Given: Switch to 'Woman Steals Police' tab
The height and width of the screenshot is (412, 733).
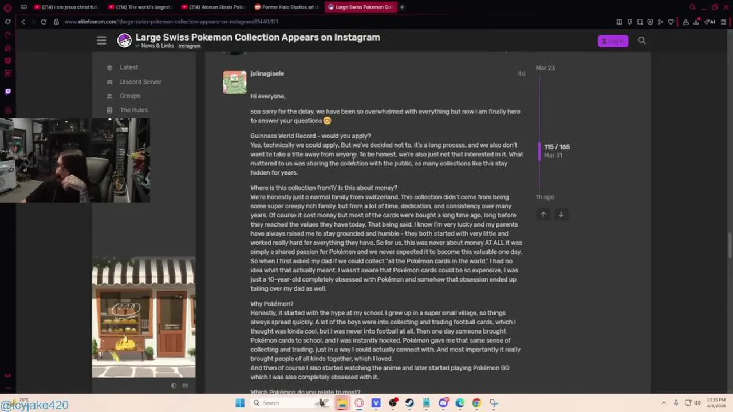Looking at the screenshot, I should point(213,7).
